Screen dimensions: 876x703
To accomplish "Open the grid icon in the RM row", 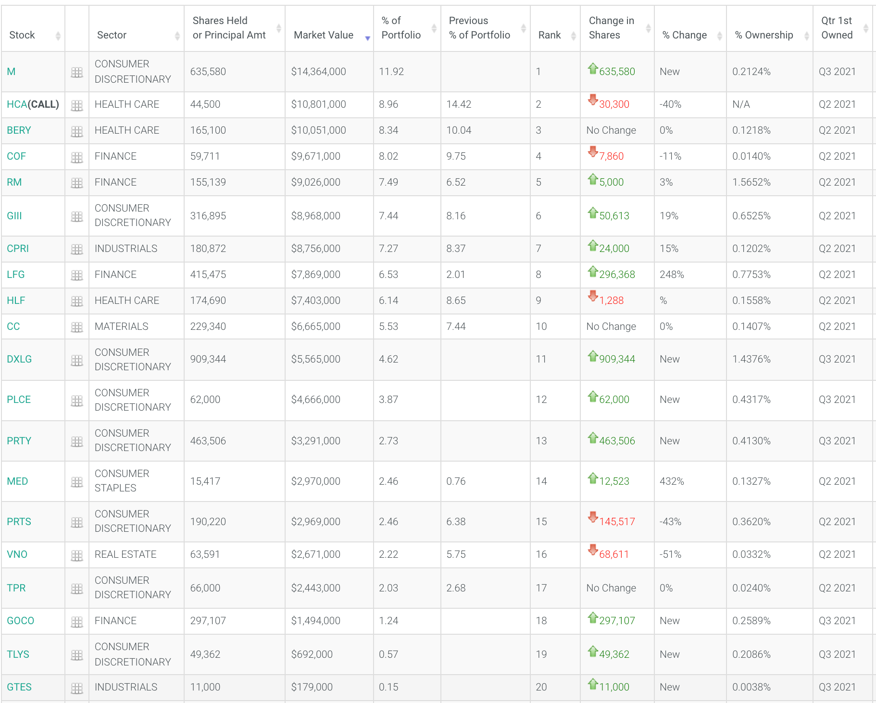I will (77, 183).
